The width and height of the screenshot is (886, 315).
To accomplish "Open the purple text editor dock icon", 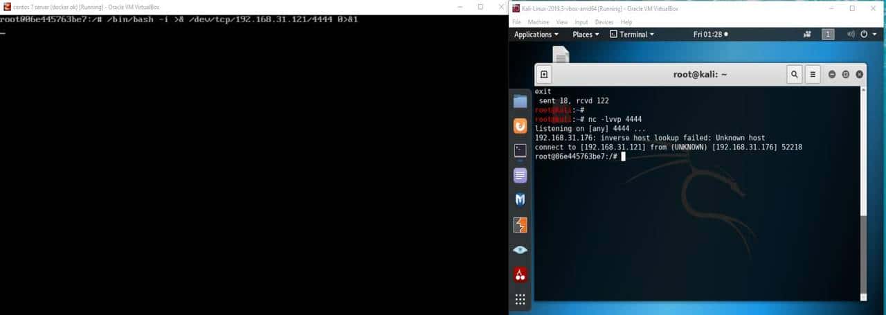I will tap(520, 175).
